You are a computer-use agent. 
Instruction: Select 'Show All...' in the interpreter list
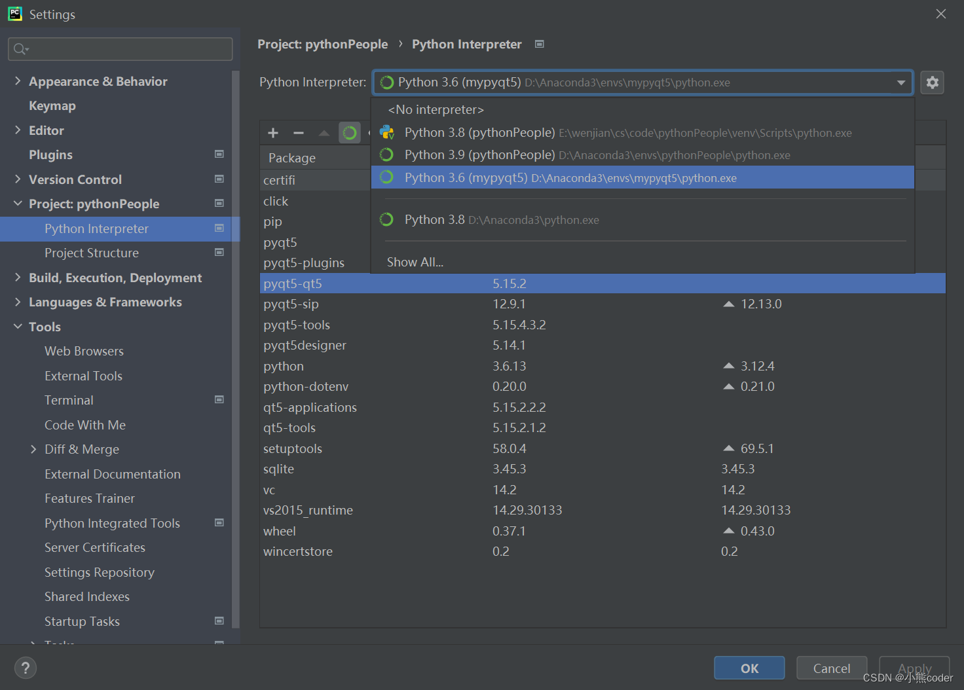[x=415, y=261]
